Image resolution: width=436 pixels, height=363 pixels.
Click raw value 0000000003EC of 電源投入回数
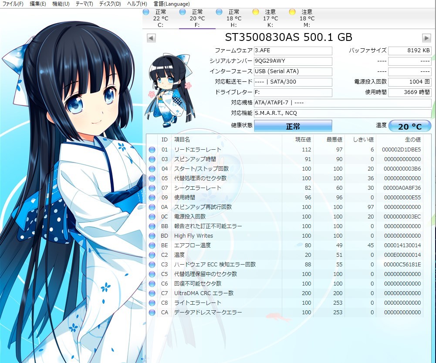[402, 216]
